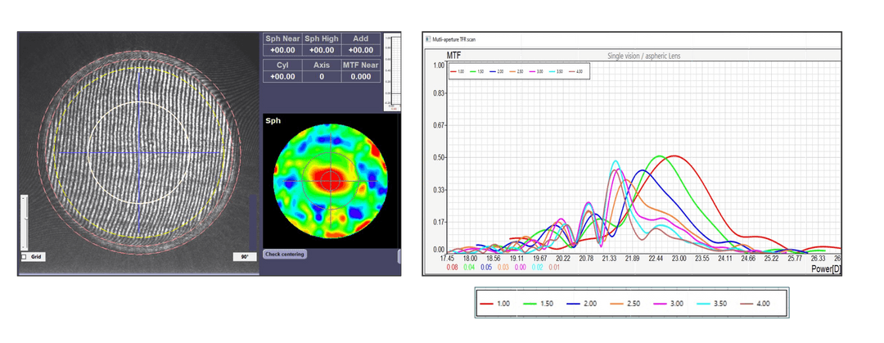
Task: Click the Check centering button
Action: coord(284,254)
